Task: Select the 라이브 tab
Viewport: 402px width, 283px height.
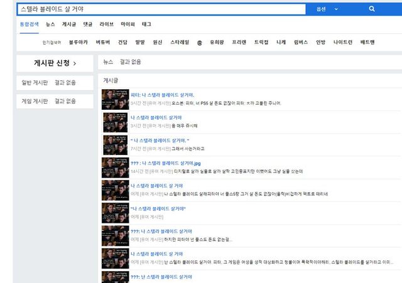Action: pyautogui.click(x=106, y=24)
